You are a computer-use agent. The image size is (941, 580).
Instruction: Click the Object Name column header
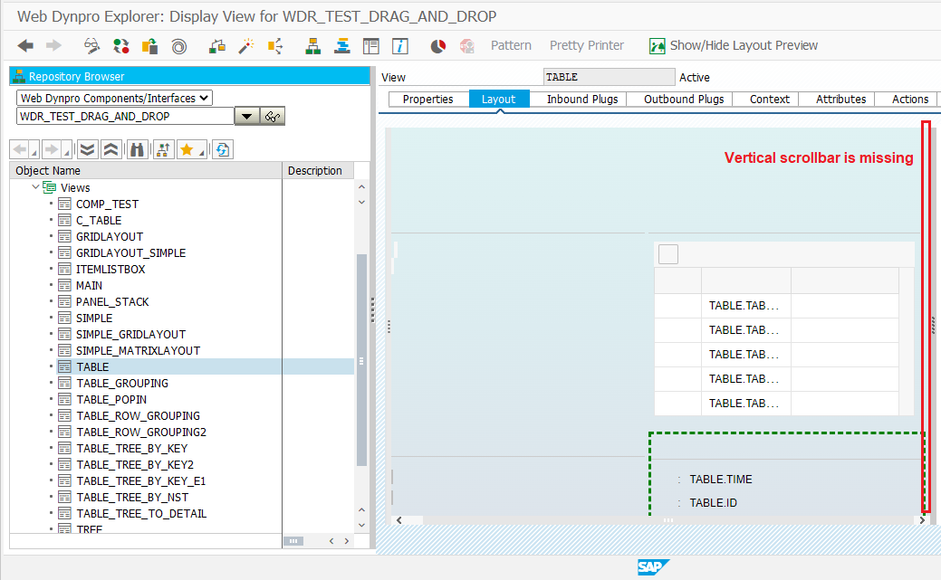tap(146, 170)
